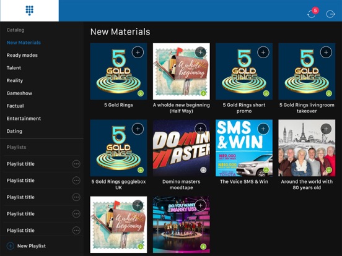Add 5 Gold Rings to playlist
342x256 pixels.
point(138,52)
